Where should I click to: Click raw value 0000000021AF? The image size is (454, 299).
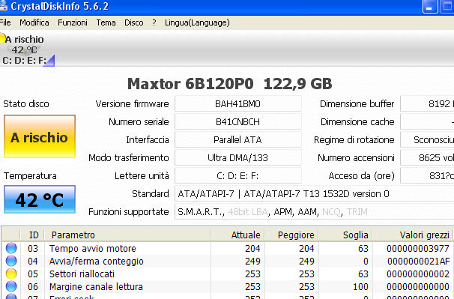pos(418,261)
